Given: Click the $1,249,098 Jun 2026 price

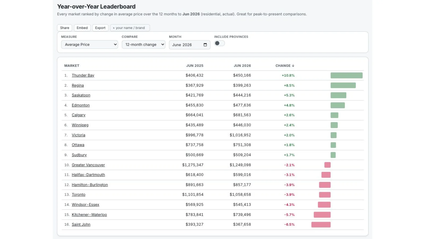Looking at the screenshot, I should click(x=240, y=165).
